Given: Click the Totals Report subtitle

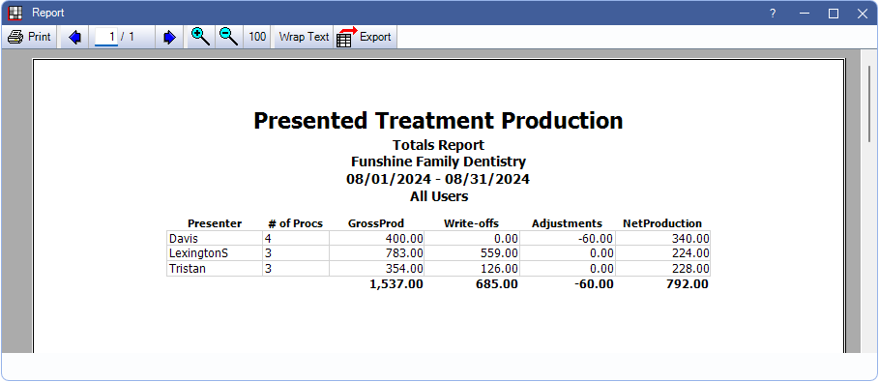Looking at the screenshot, I should click(438, 145).
